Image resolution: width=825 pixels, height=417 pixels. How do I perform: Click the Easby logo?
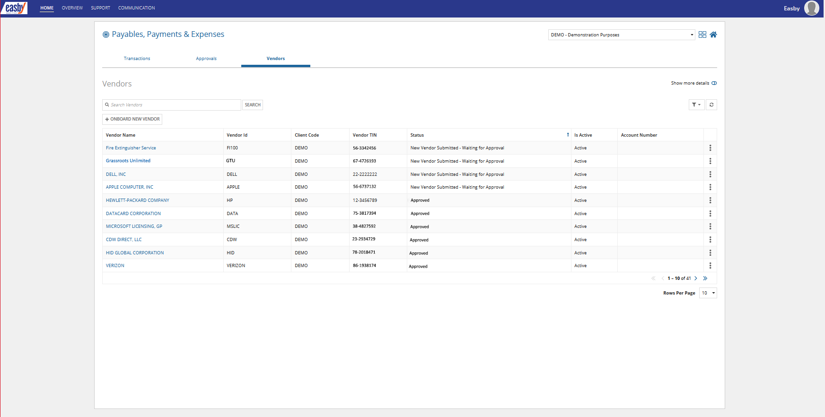pos(15,8)
